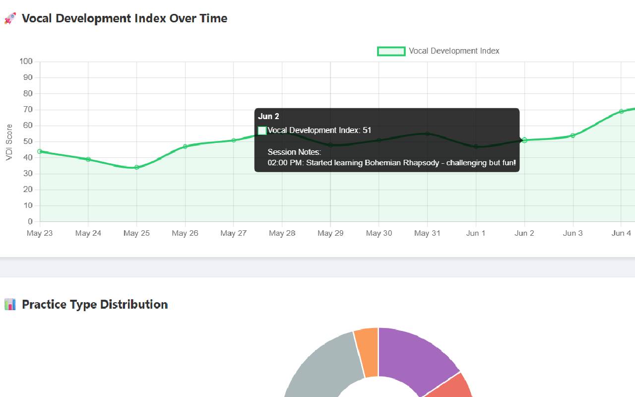Click the "Jun 2" tooltip title
Image resolution: width=635 pixels, height=397 pixels.
coord(268,116)
